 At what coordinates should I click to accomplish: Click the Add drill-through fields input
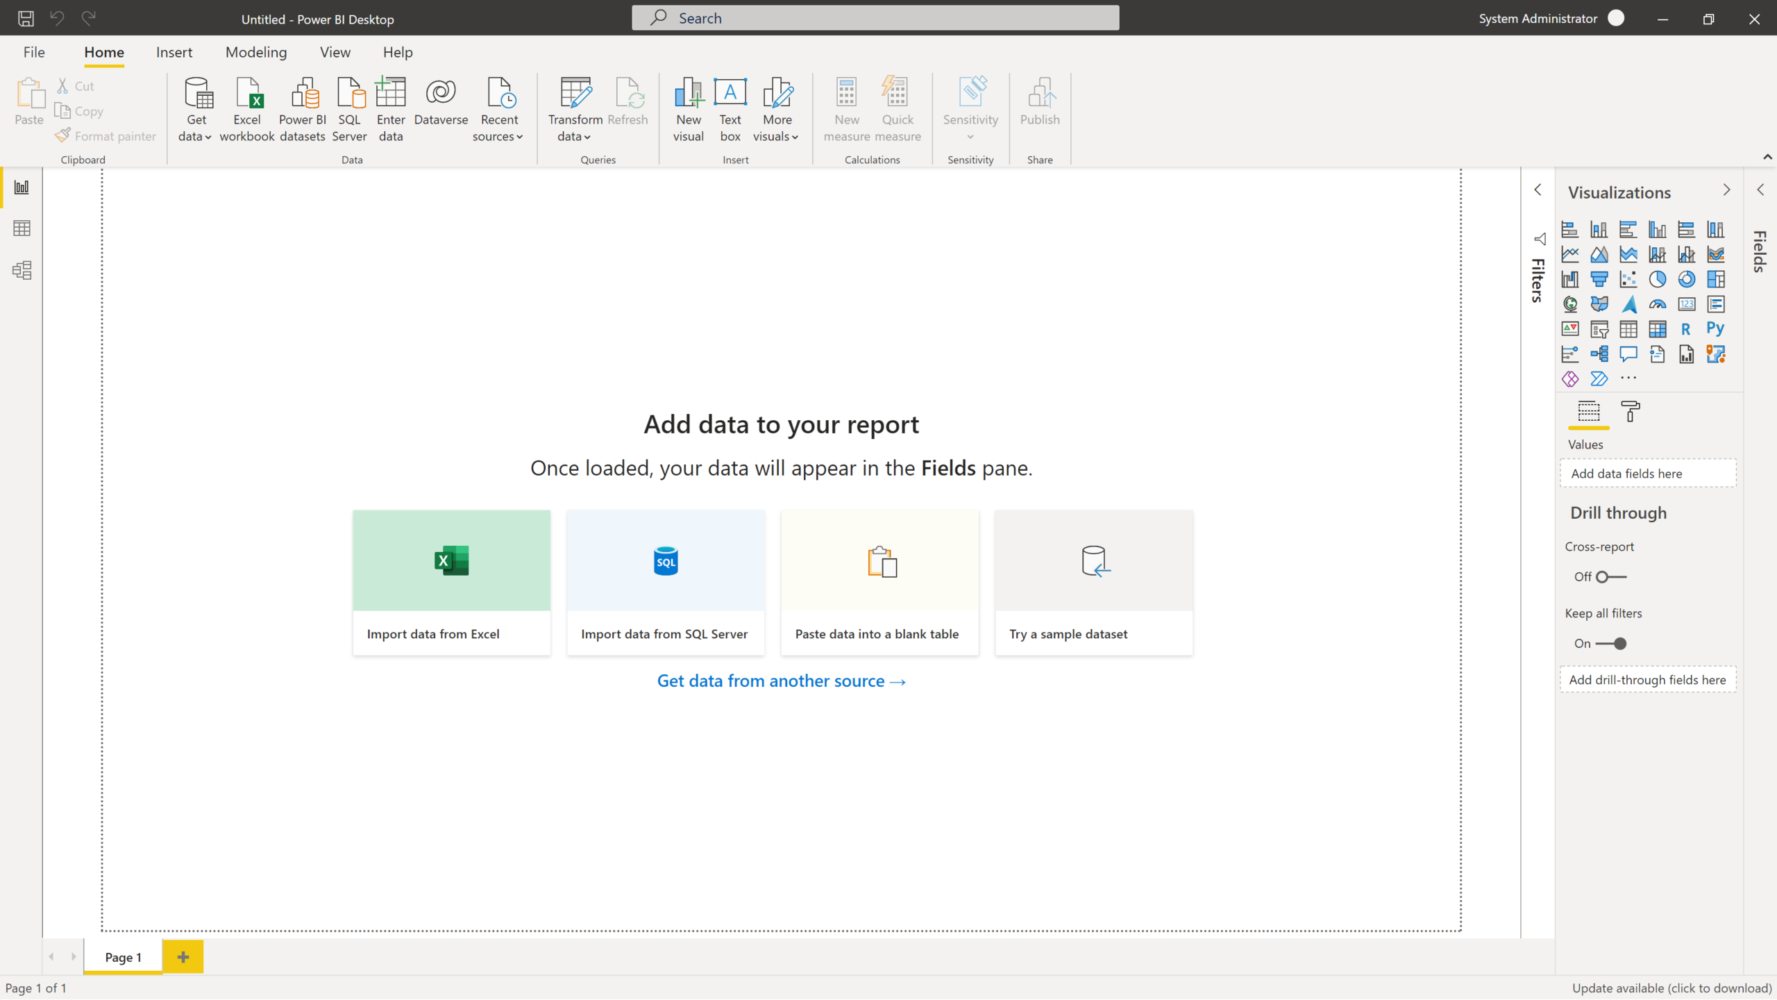1648,679
